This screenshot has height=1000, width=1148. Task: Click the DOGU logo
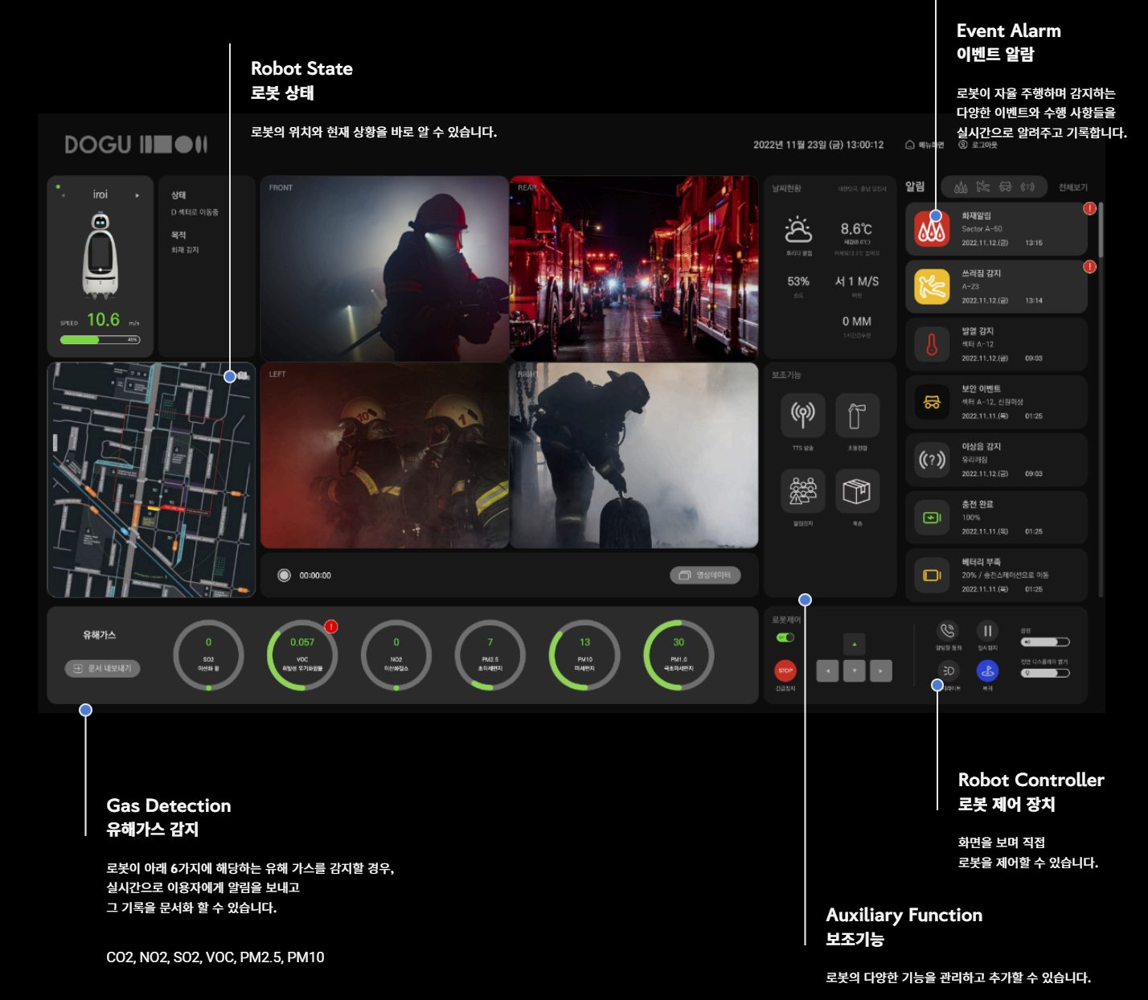click(x=136, y=145)
